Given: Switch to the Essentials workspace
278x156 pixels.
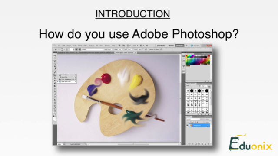Looking at the screenshot, I should pyautogui.click(x=161, y=45).
